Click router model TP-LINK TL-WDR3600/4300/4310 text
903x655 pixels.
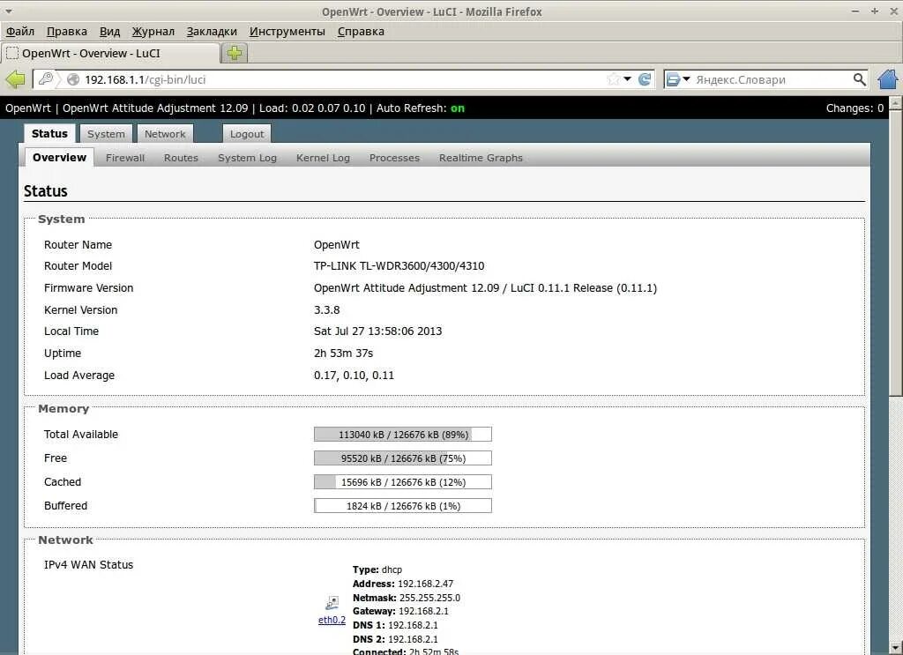click(399, 266)
